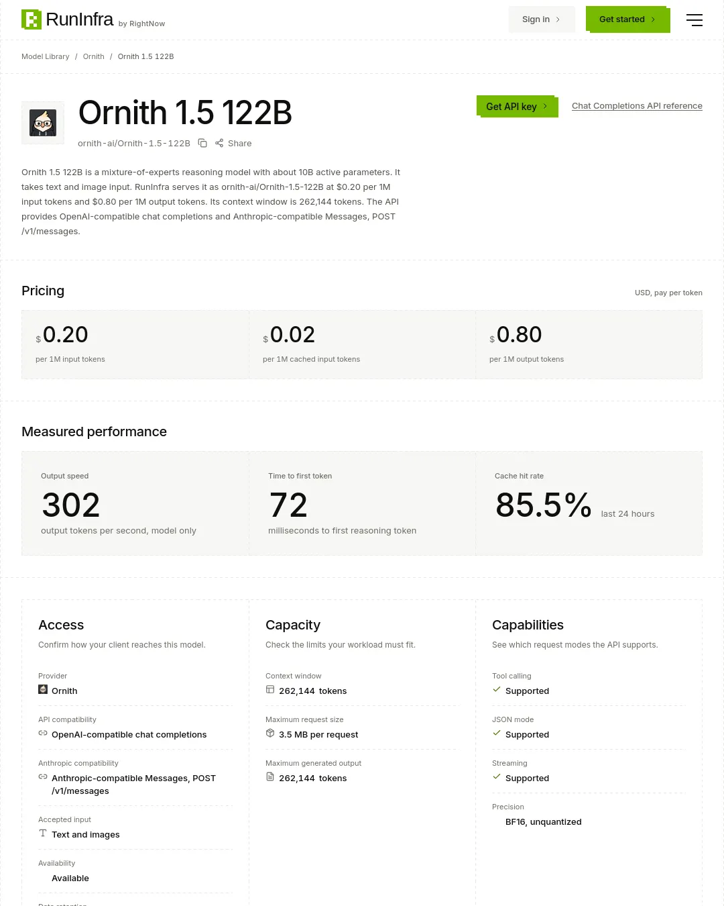Click the context window icon beside 262,144 tokens
Screen dimensions: 724x906
click(x=270, y=690)
